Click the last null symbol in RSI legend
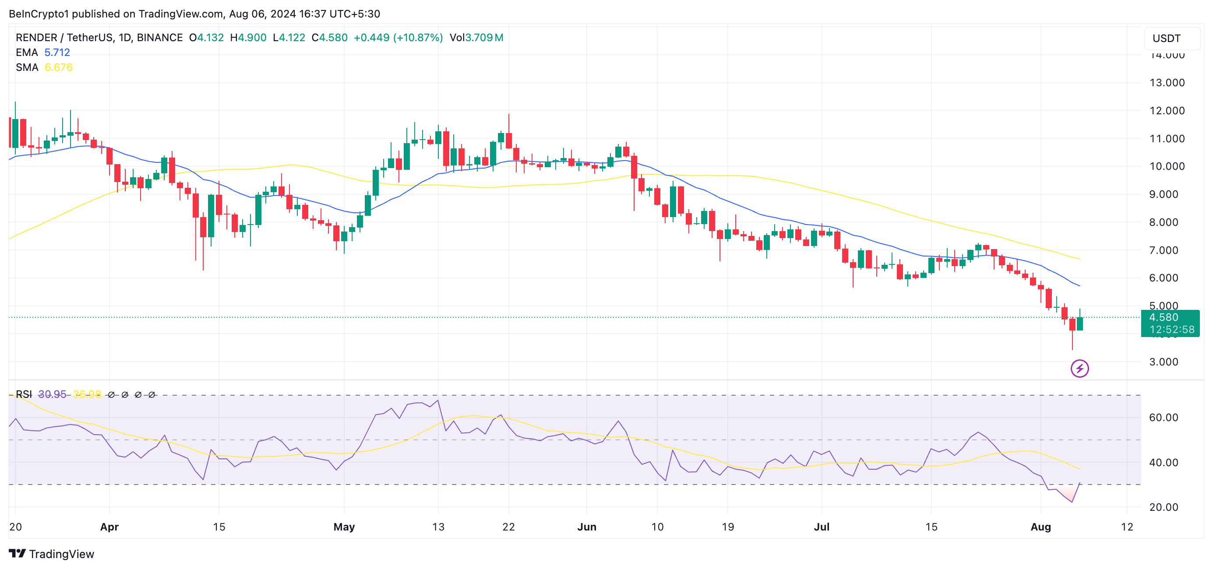The image size is (1213, 569). pos(152,395)
